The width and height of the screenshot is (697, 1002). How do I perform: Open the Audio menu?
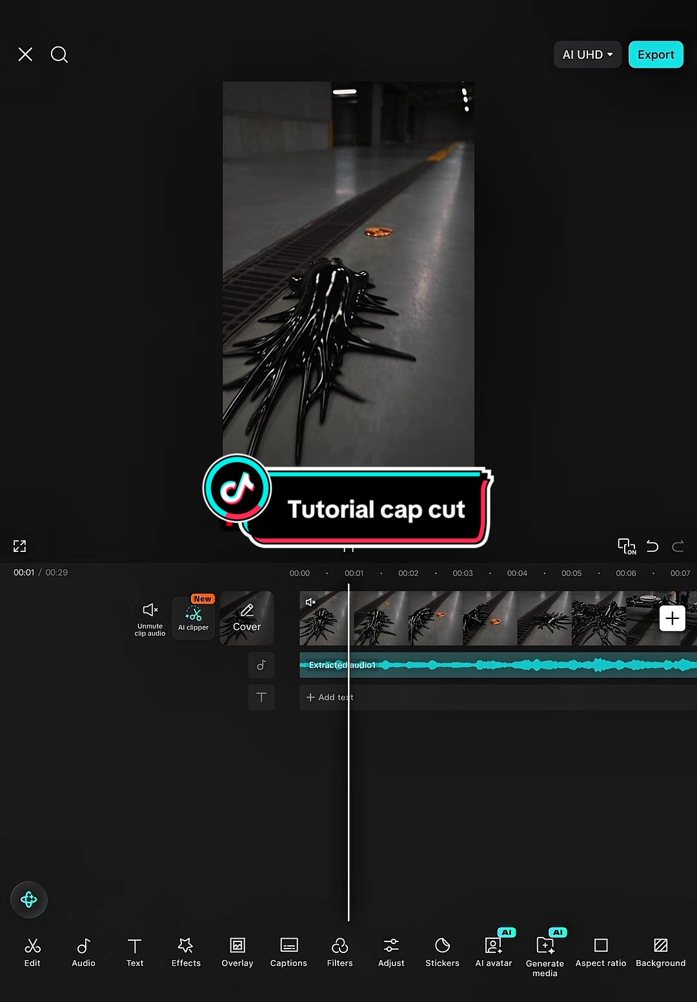coord(83,952)
